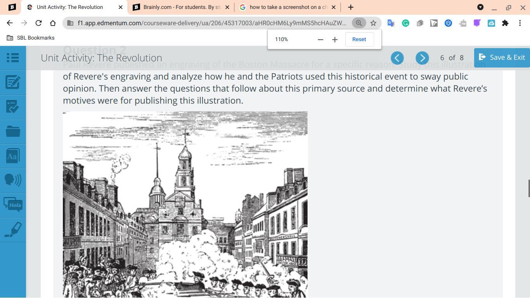The image size is (530, 298).
Task: Click the browser Forward arrow
Action: pos(24,23)
